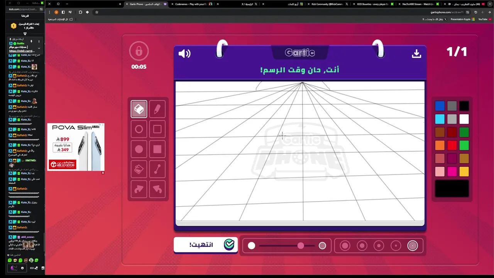Viewport: 494px width, 278px height.
Task: Pick the bright green color swatch
Action: tap(464, 145)
